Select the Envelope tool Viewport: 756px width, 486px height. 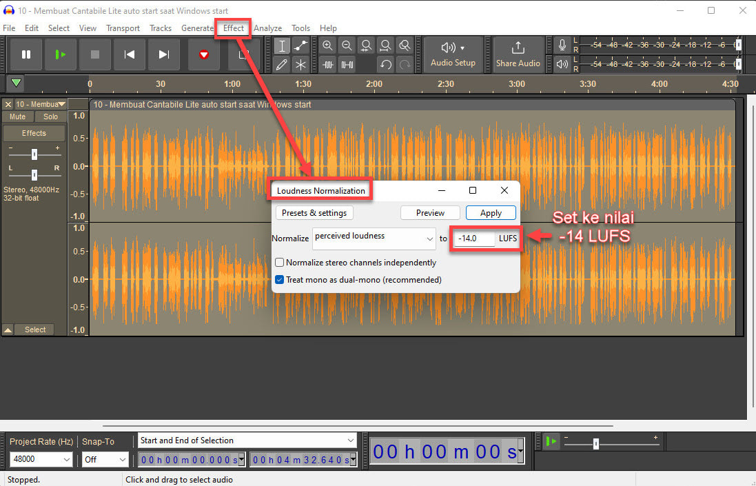[x=300, y=45]
